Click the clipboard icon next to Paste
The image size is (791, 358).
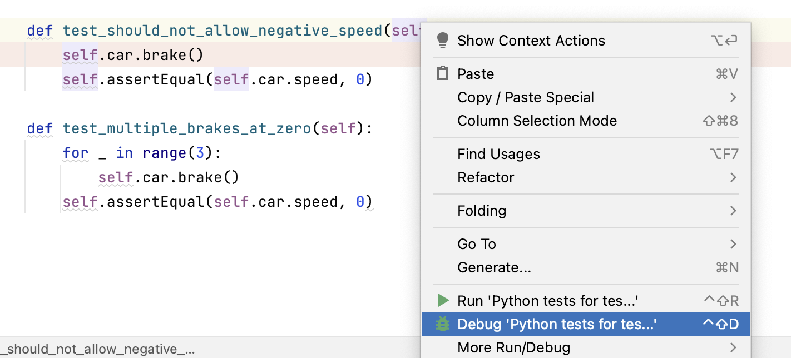(443, 73)
